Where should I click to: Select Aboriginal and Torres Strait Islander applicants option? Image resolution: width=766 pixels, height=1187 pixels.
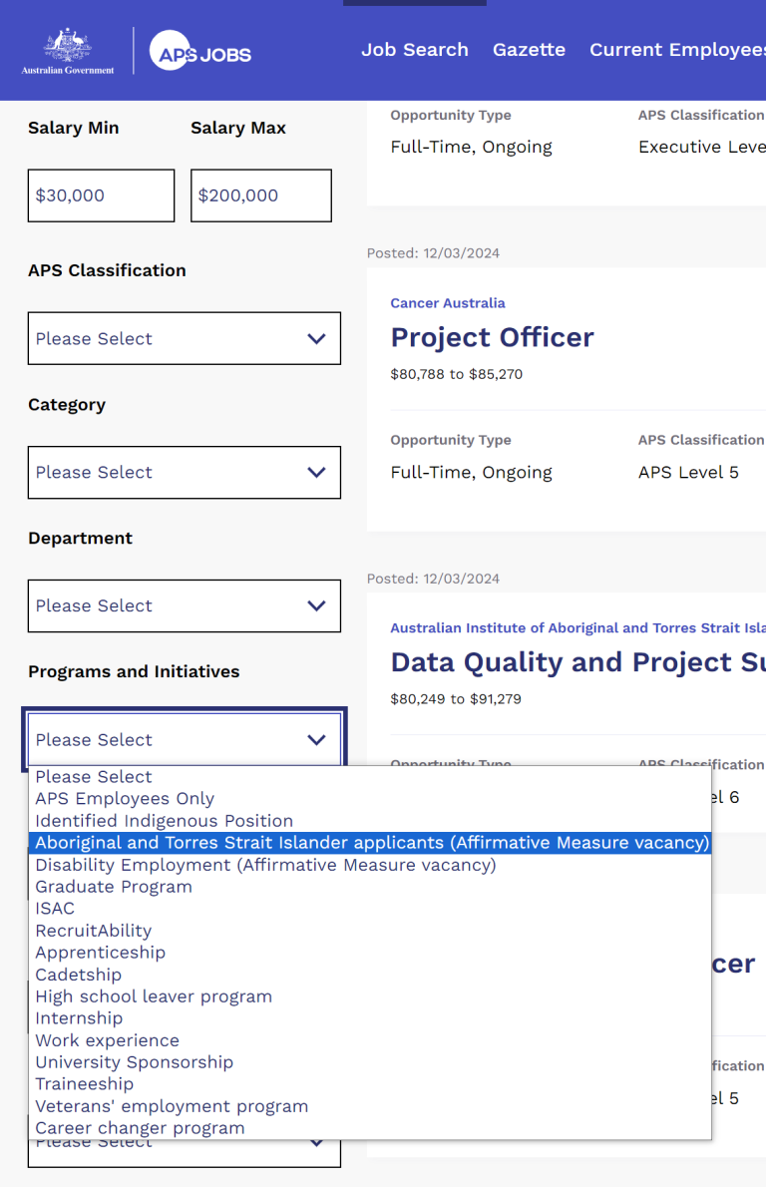click(x=369, y=843)
